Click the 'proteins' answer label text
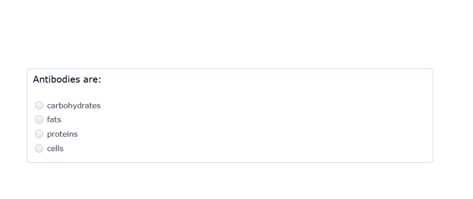 pyautogui.click(x=62, y=134)
